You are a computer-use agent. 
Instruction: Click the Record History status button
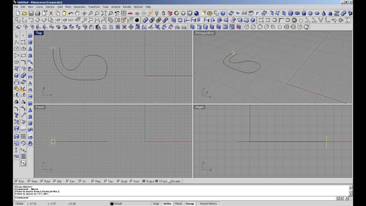click(208, 204)
